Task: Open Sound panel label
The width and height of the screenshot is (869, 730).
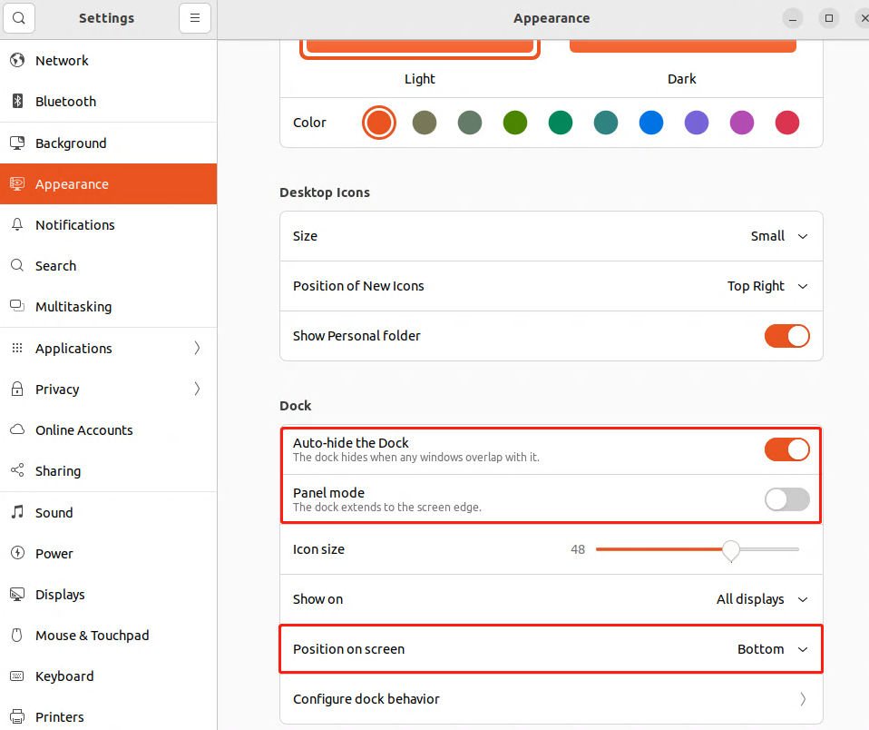Action: click(x=54, y=513)
